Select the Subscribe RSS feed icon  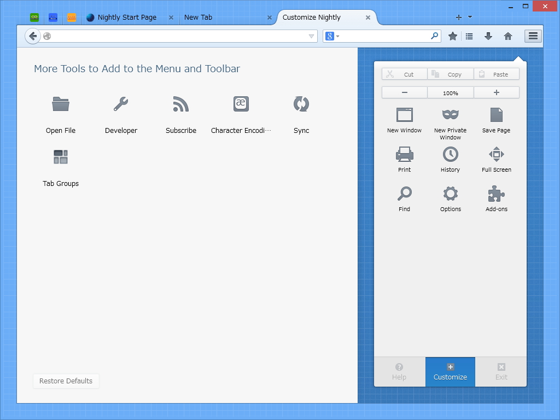pos(180,104)
